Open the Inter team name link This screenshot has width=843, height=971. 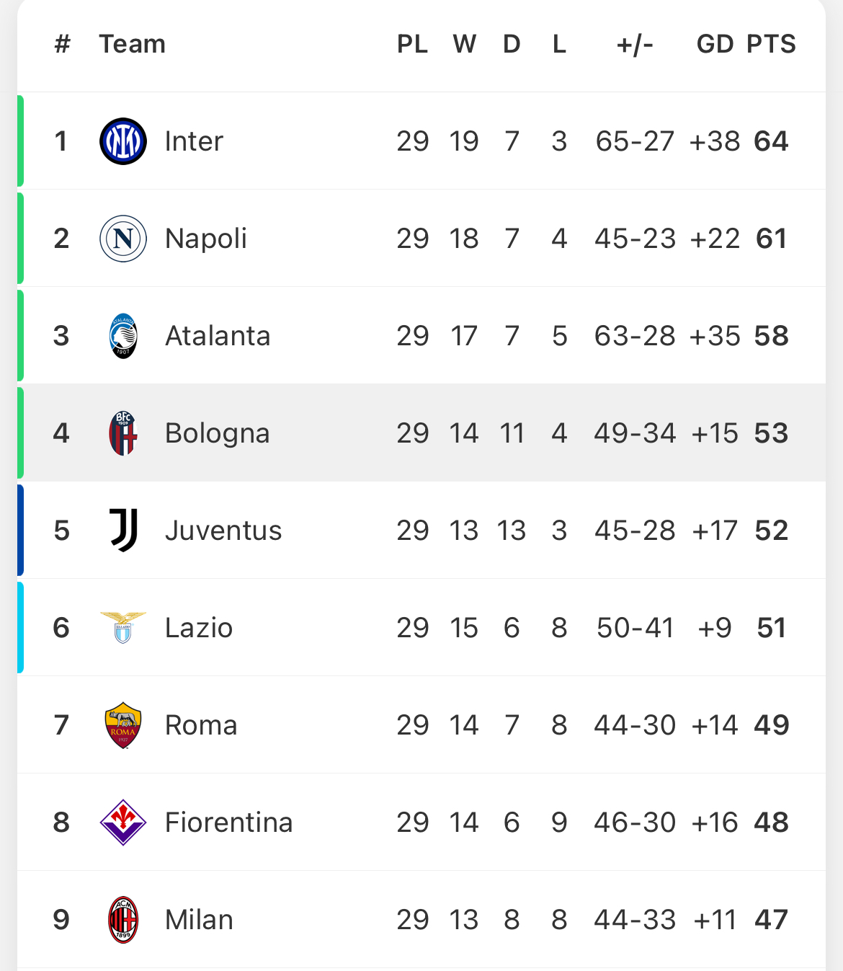[194, 141]
